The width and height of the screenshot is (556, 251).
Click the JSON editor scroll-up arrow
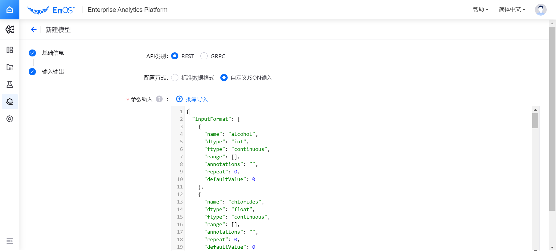tap(535, 110)
